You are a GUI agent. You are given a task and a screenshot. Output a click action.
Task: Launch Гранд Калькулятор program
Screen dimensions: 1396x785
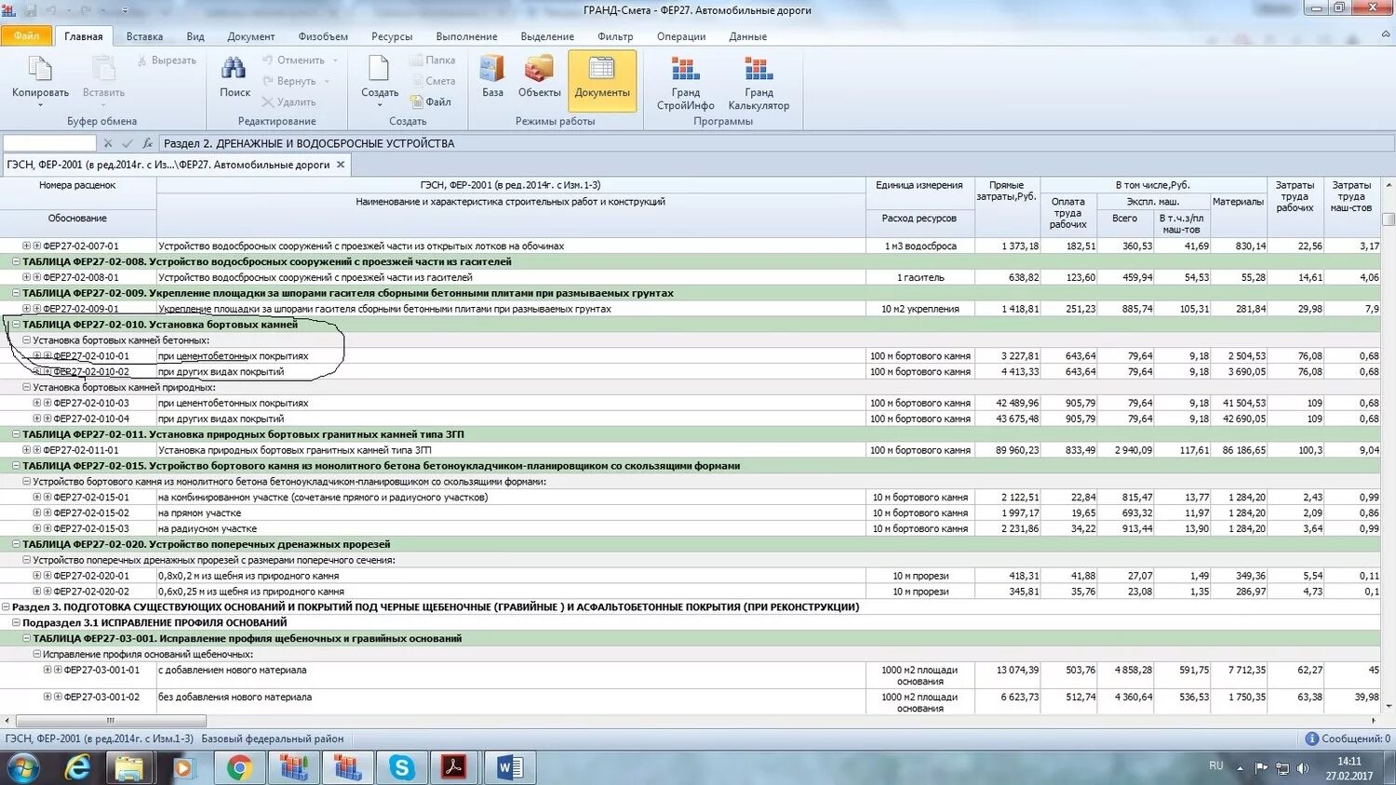click(758, 82)
